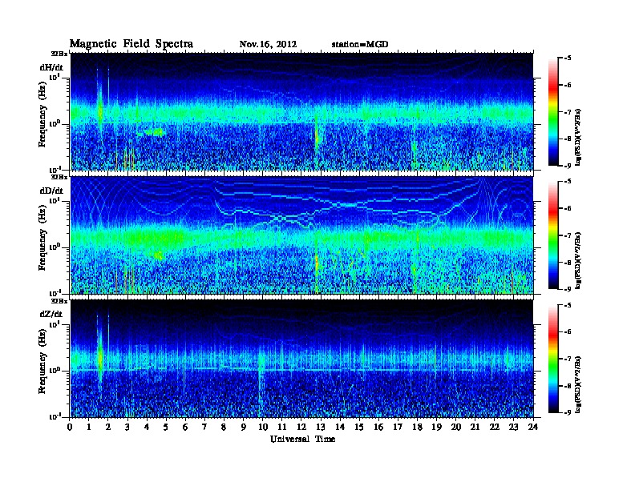Click the "-8" tick on dZ/dt color scale

point(568,386)
